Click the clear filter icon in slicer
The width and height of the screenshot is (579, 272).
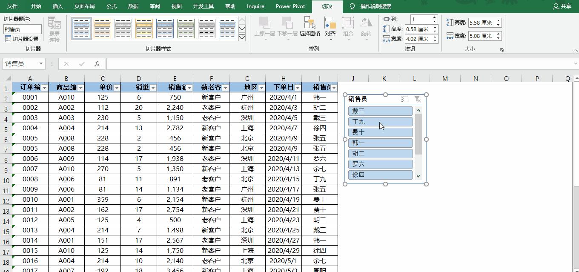(418, 99)
